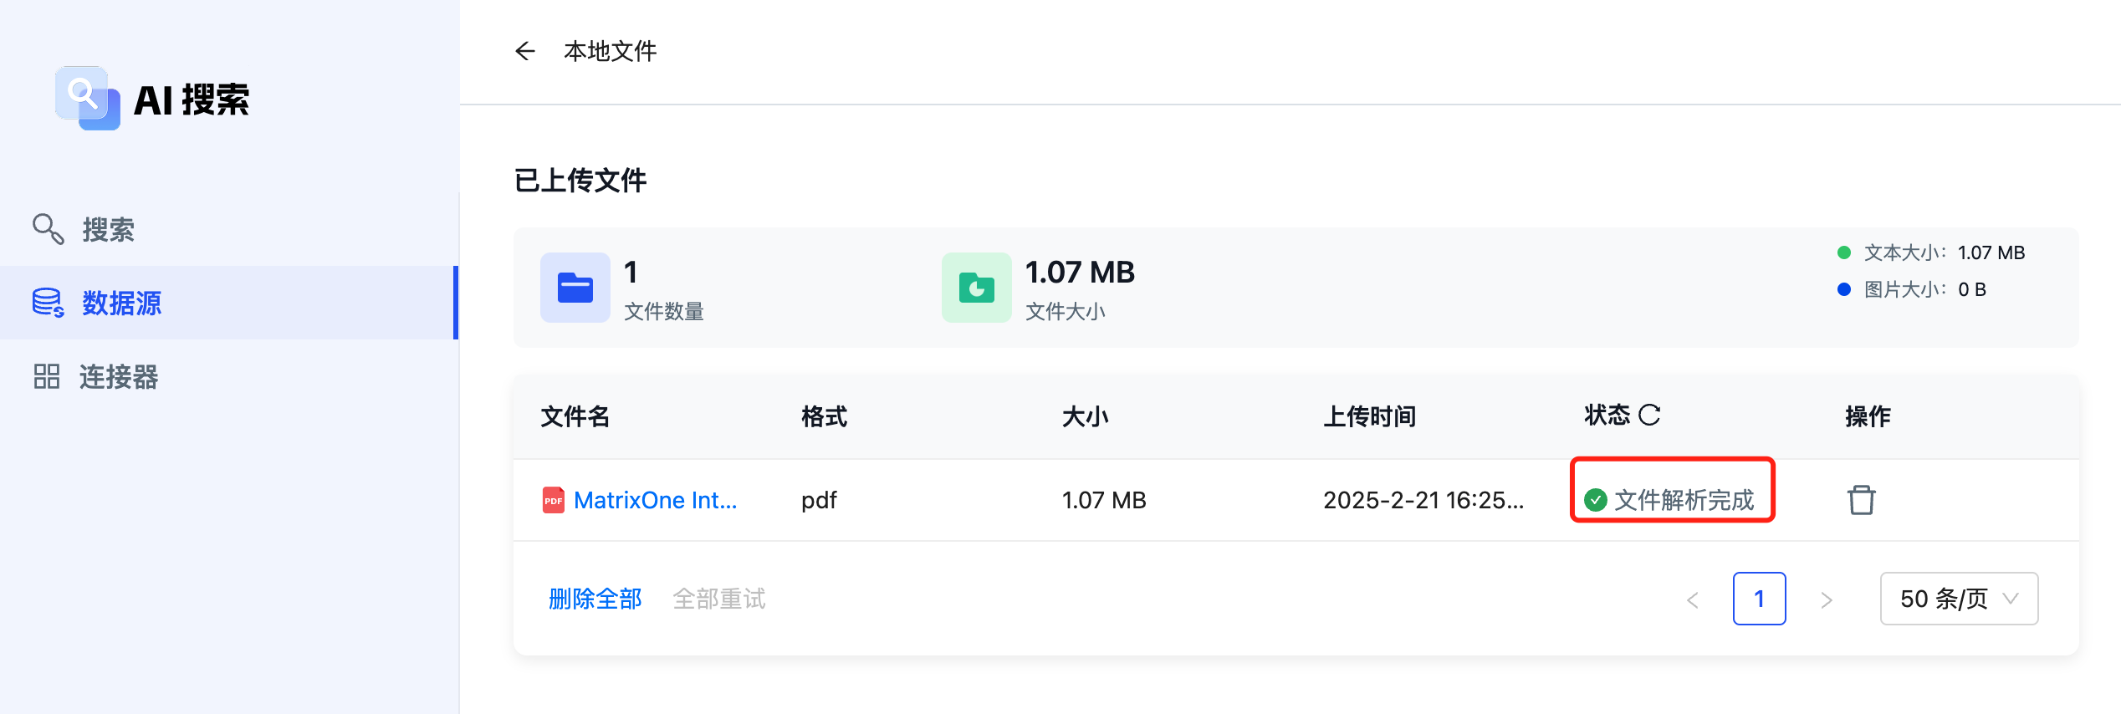Viewport: 2121px width, 714px height.
Task: Open the MatrixOne Int... file link
Action: [x=655, y=500]
